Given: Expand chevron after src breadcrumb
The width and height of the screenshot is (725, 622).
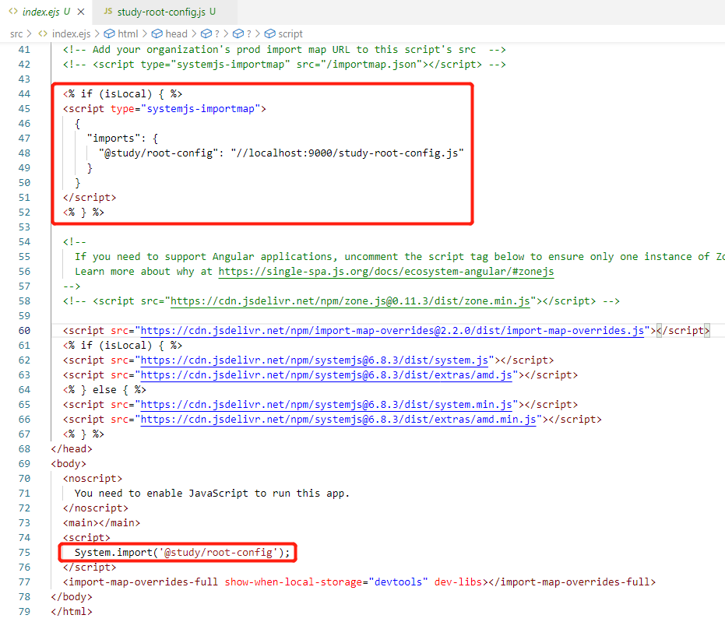Looking at the screenshot, I should click(30, 33).
